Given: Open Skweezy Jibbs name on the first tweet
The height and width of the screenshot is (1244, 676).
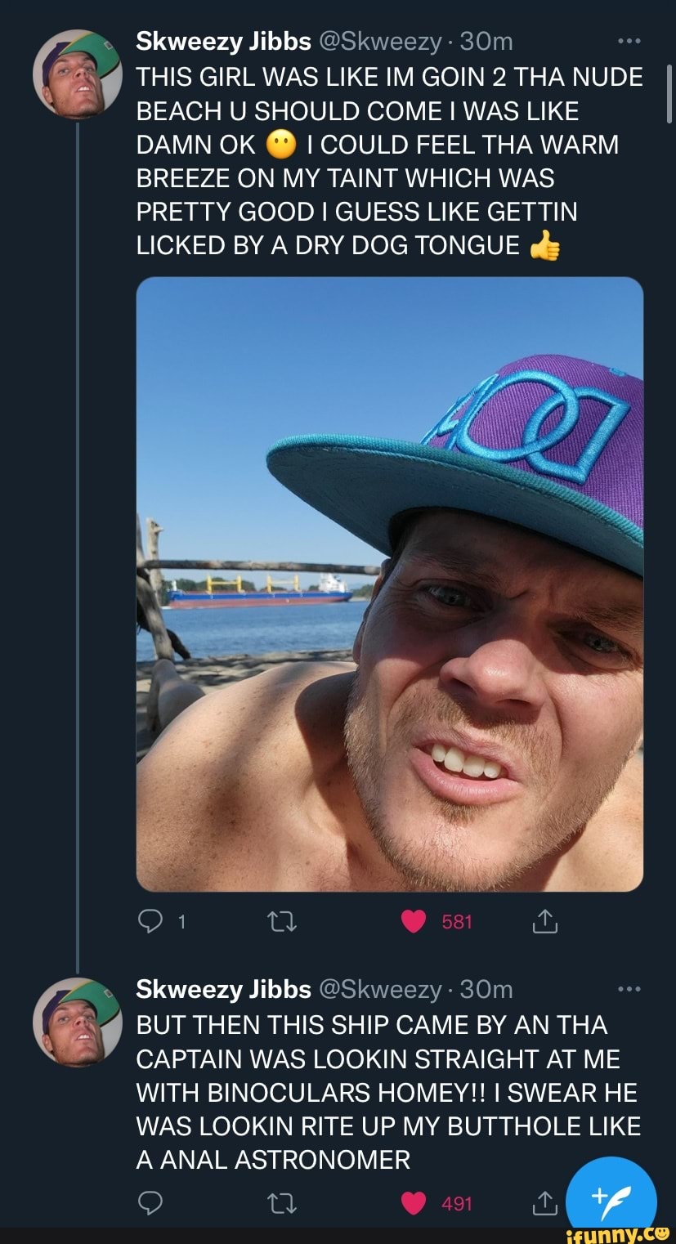Looking at the screenshot, I should coord(223,42).
